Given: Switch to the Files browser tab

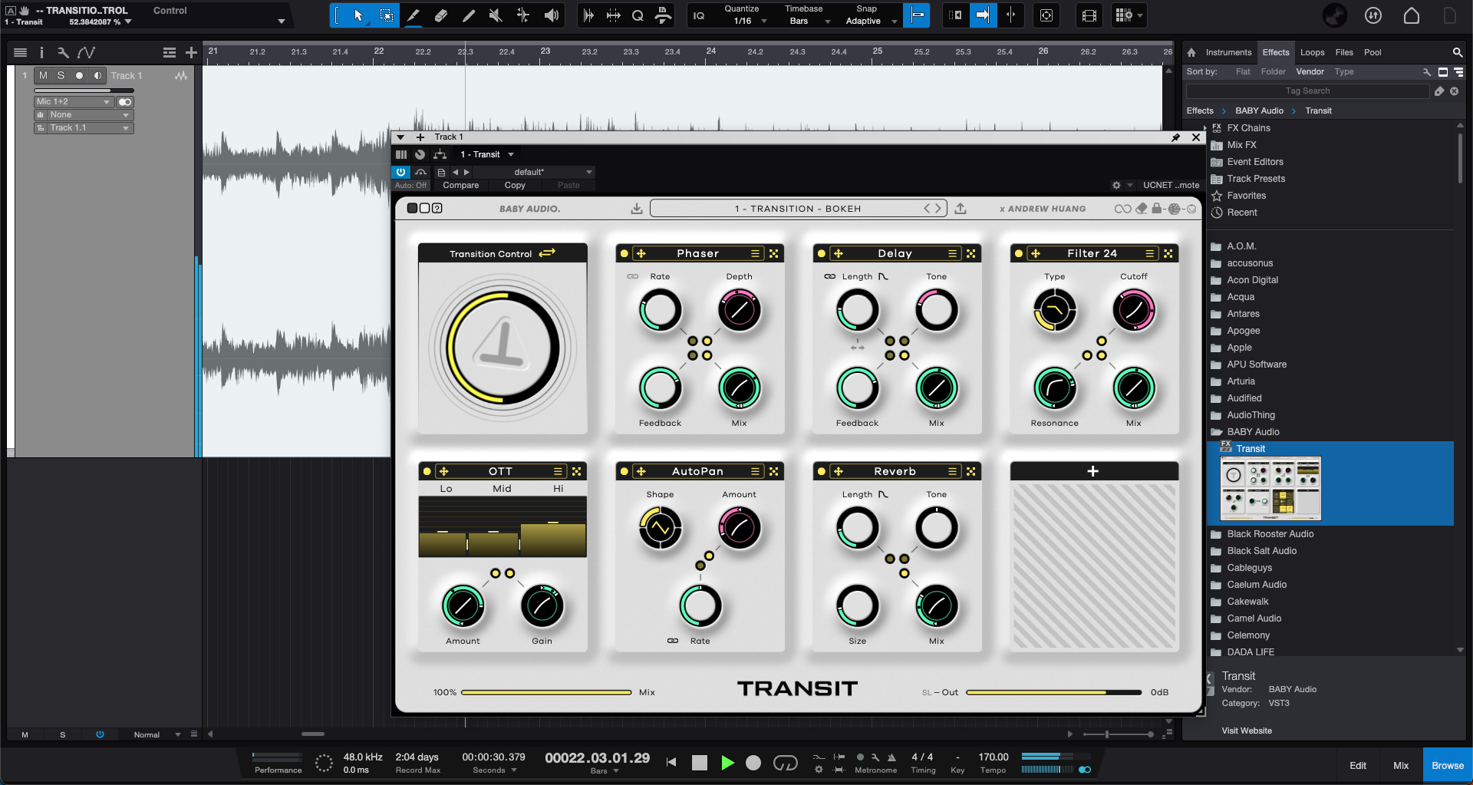Looking at the screenshot, I should click(x=1344, y=52).
